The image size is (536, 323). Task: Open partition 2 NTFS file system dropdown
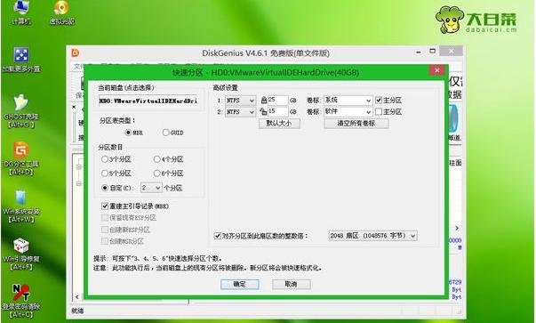(x=241, y=112)
